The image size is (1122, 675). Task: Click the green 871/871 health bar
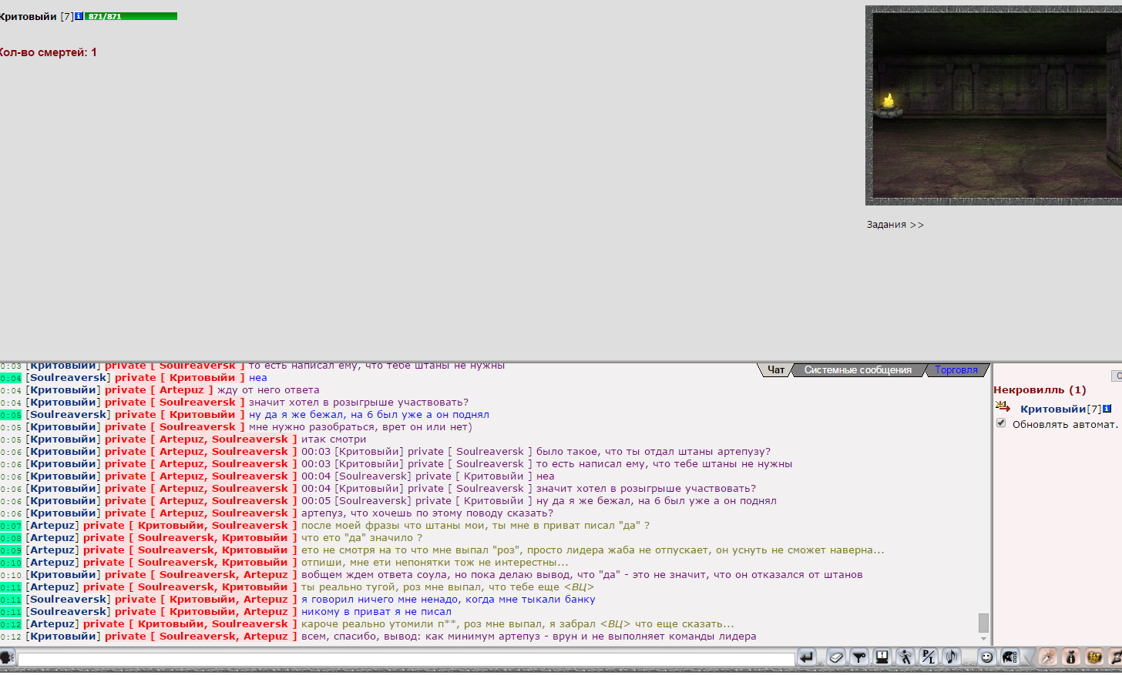point(131,16)
